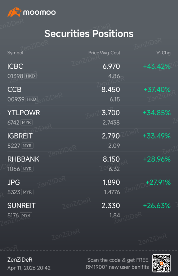
Task: Select the HKD badge next to 01398
Action: (x=31, y=76)
